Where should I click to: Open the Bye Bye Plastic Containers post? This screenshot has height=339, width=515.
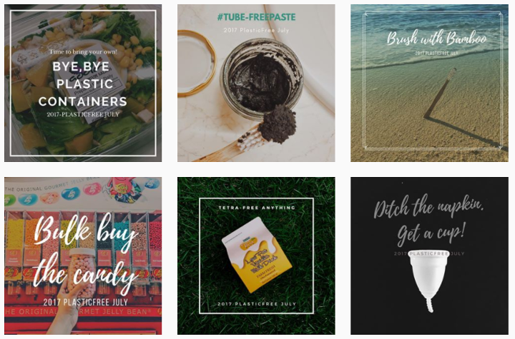pos(83,83)
